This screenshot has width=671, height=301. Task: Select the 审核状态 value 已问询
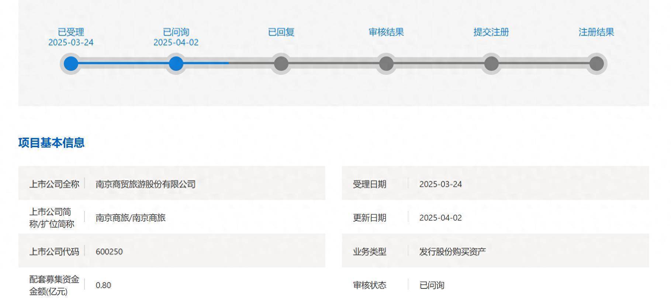pyautogui.click(x=432, y=285)
